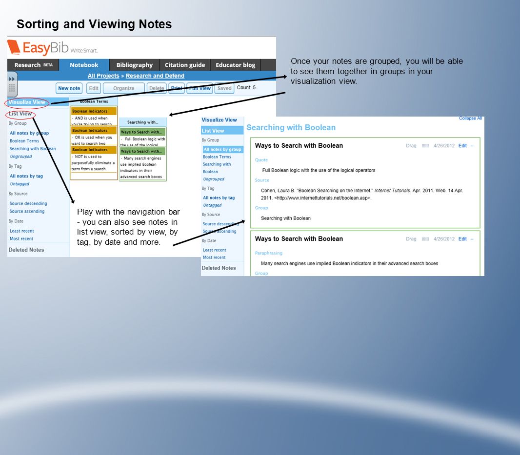Viewport: 520px width, 455px height.
Task: Click the Searching with Boolean group heading
Action: (x=291, y=128)
